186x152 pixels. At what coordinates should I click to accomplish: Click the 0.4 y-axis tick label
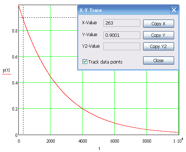(15, 83)
